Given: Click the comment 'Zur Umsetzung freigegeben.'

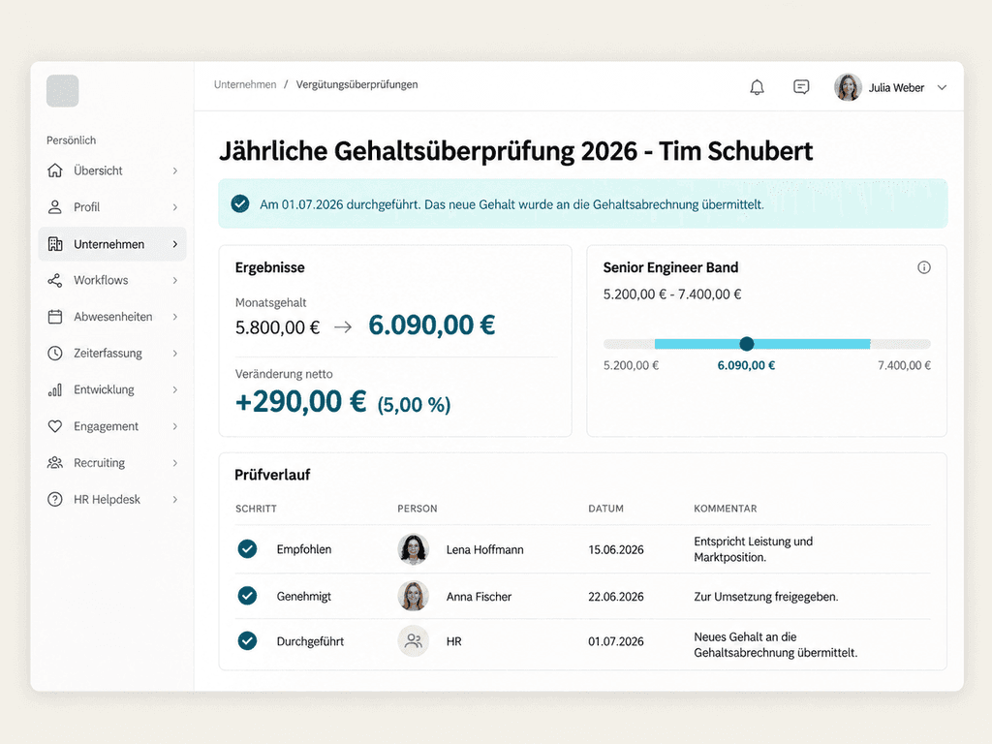Looking at the screenshot, I should (x=765, y=597).
